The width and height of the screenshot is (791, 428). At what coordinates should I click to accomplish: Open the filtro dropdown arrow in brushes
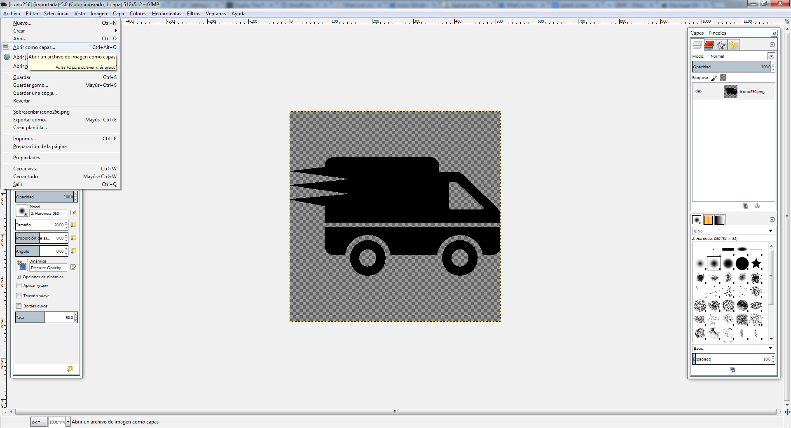pos(770,231)
